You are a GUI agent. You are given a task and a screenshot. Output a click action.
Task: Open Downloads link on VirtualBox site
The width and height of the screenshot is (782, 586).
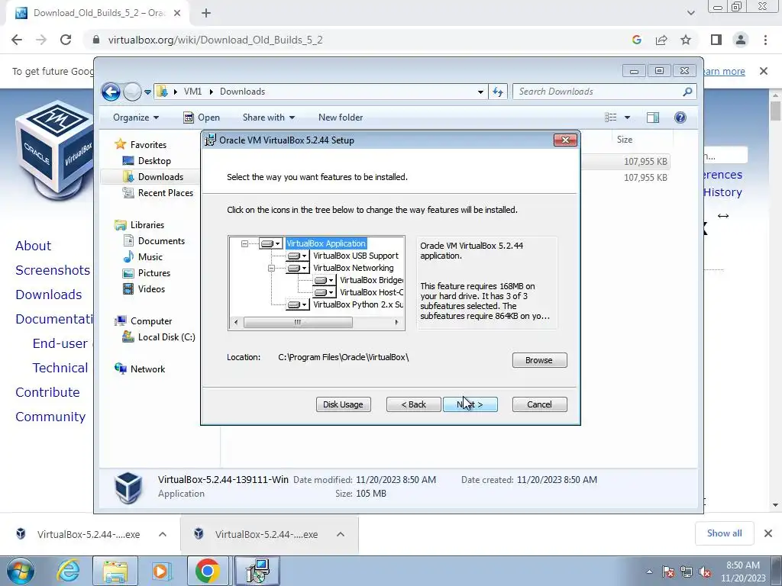(x=48, y=295)
